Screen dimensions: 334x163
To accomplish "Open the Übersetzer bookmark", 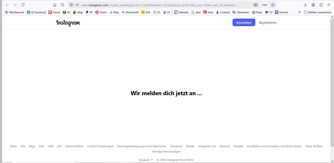I will (241, 12).
